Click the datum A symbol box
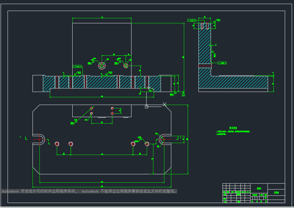The image size is (294, 208). coord(183,95)
